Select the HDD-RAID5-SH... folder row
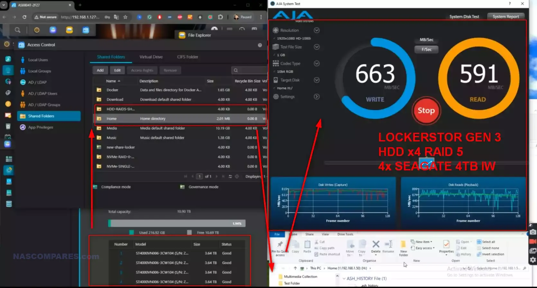537x288 pixels. tap(180, 109)
